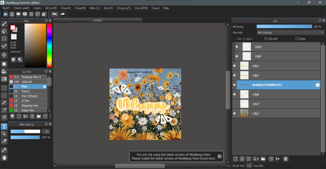Click the rainbow hue strip
Image resolution: width=326 pixels, height=169 pixels.
(49, 45)
